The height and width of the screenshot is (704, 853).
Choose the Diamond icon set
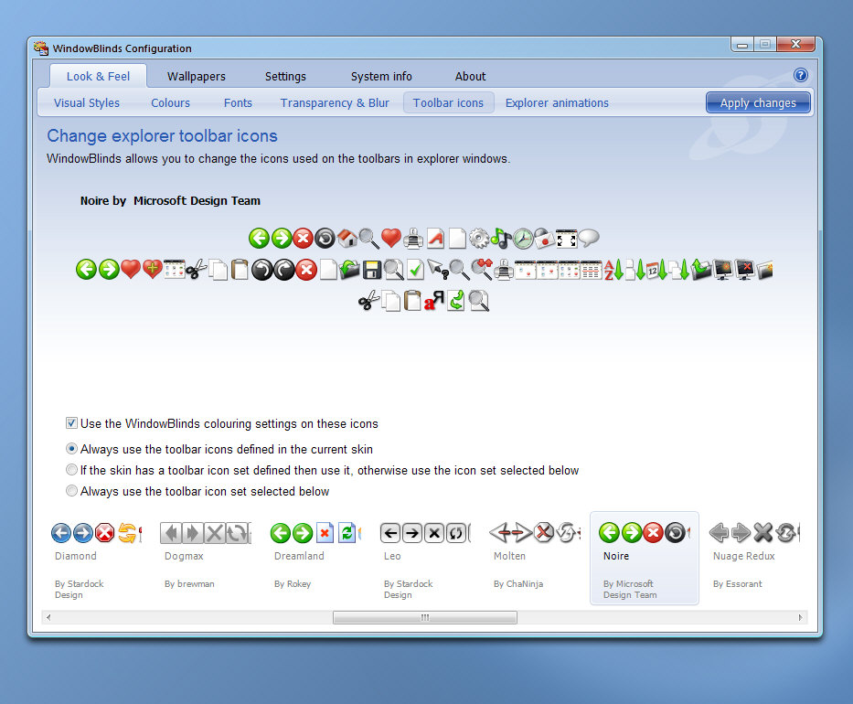96,559
